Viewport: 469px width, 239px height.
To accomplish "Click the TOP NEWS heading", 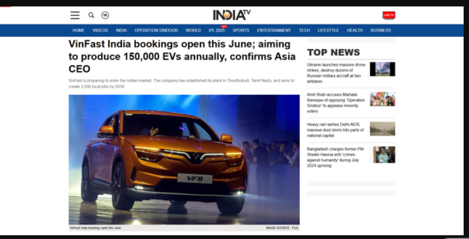I will coord(334,53).
